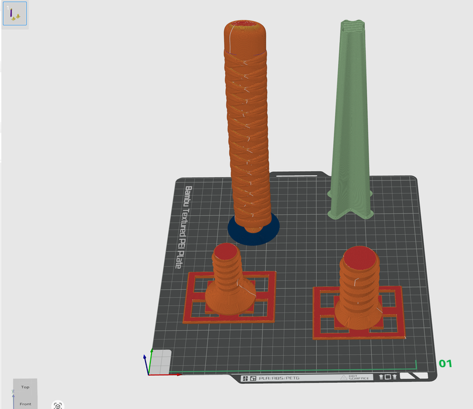Select the plate 1 thumbnail

pos(15,14)
